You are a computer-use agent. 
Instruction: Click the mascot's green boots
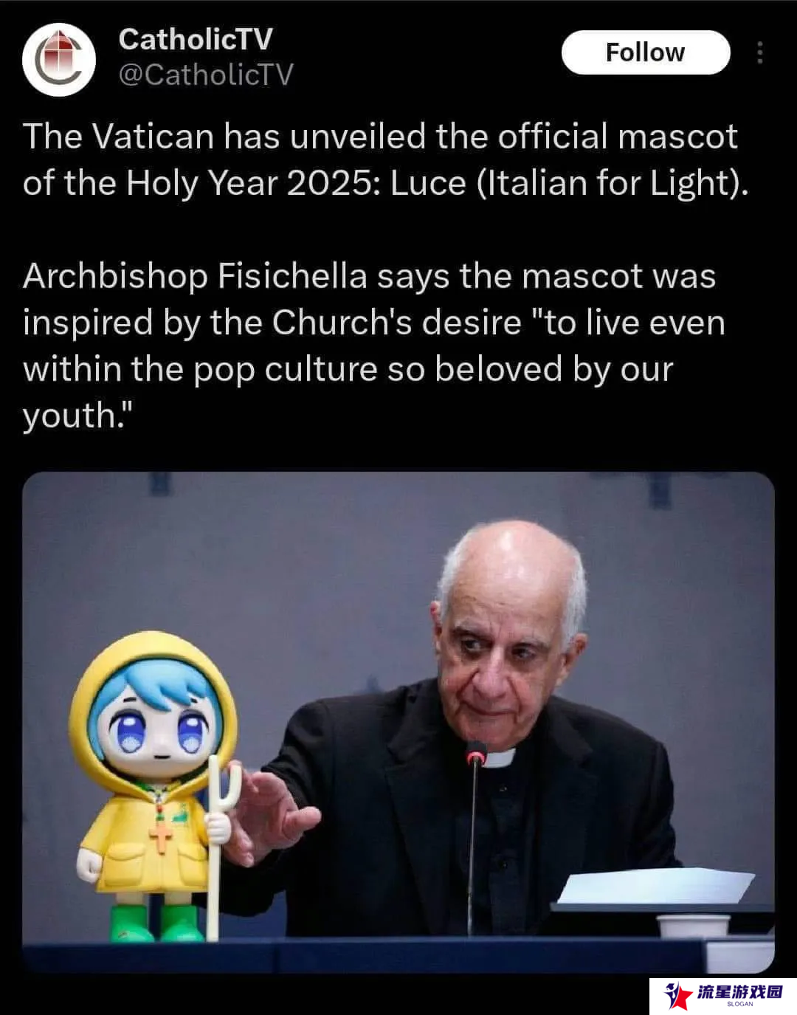(x=158, y=923)
